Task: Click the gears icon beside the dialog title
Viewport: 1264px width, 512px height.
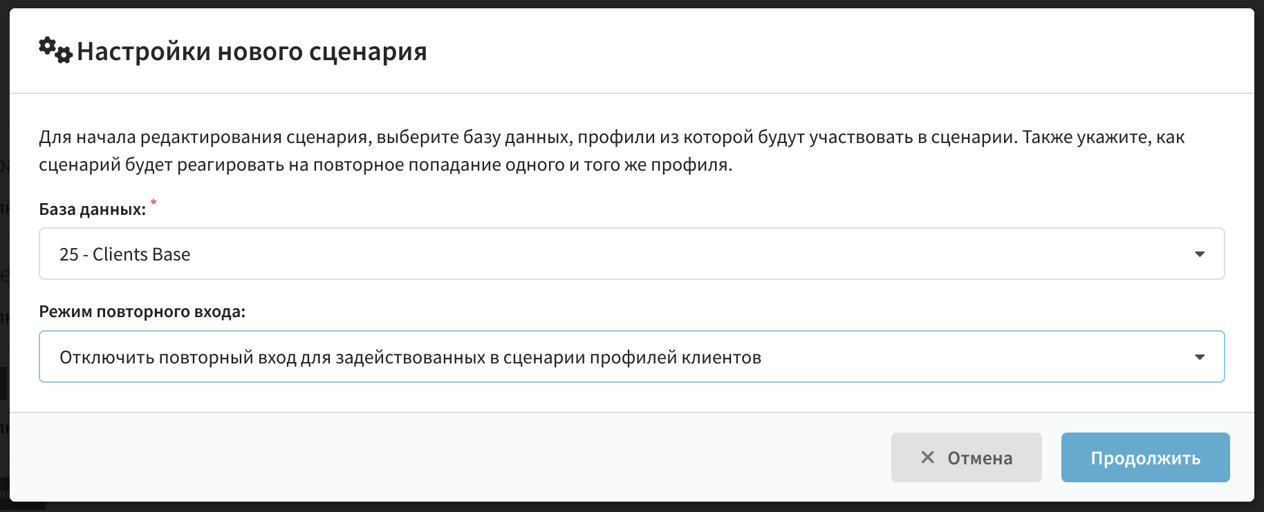Action: (x=55, y=50)
